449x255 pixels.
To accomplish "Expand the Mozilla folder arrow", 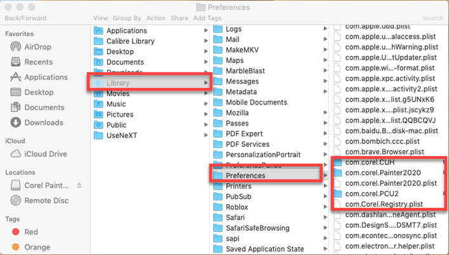I will pos(325,113).
